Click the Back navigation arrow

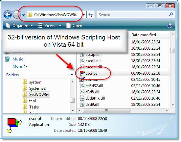pos(8,15)
